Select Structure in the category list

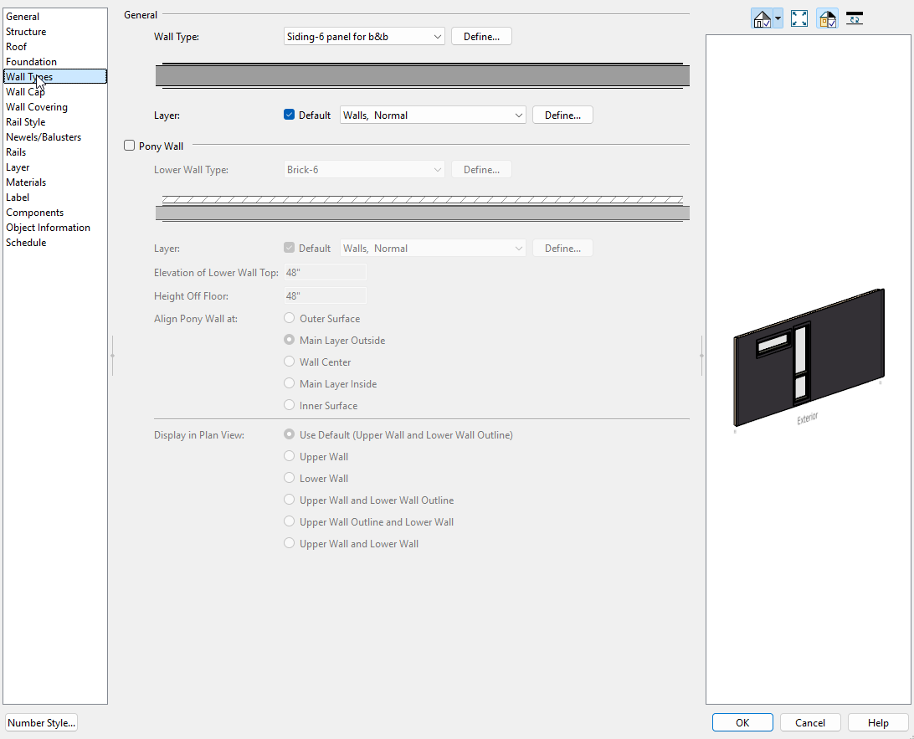[x=26, y=32]
